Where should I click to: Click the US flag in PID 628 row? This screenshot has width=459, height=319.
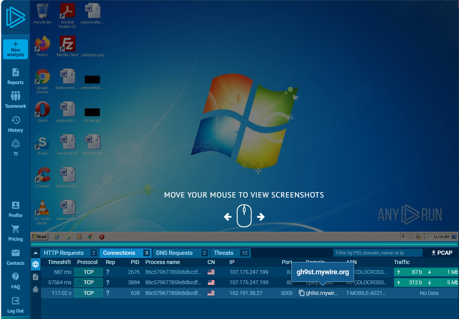pyautogui.click(x=211, y=293)
